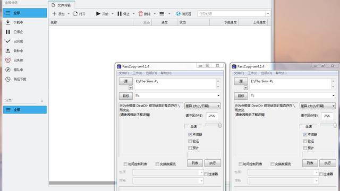Image resolution: width=340 pixels, height=191 pixels.
Task: Click FastCopy app icon in right window title
Action: pos(234,66)
